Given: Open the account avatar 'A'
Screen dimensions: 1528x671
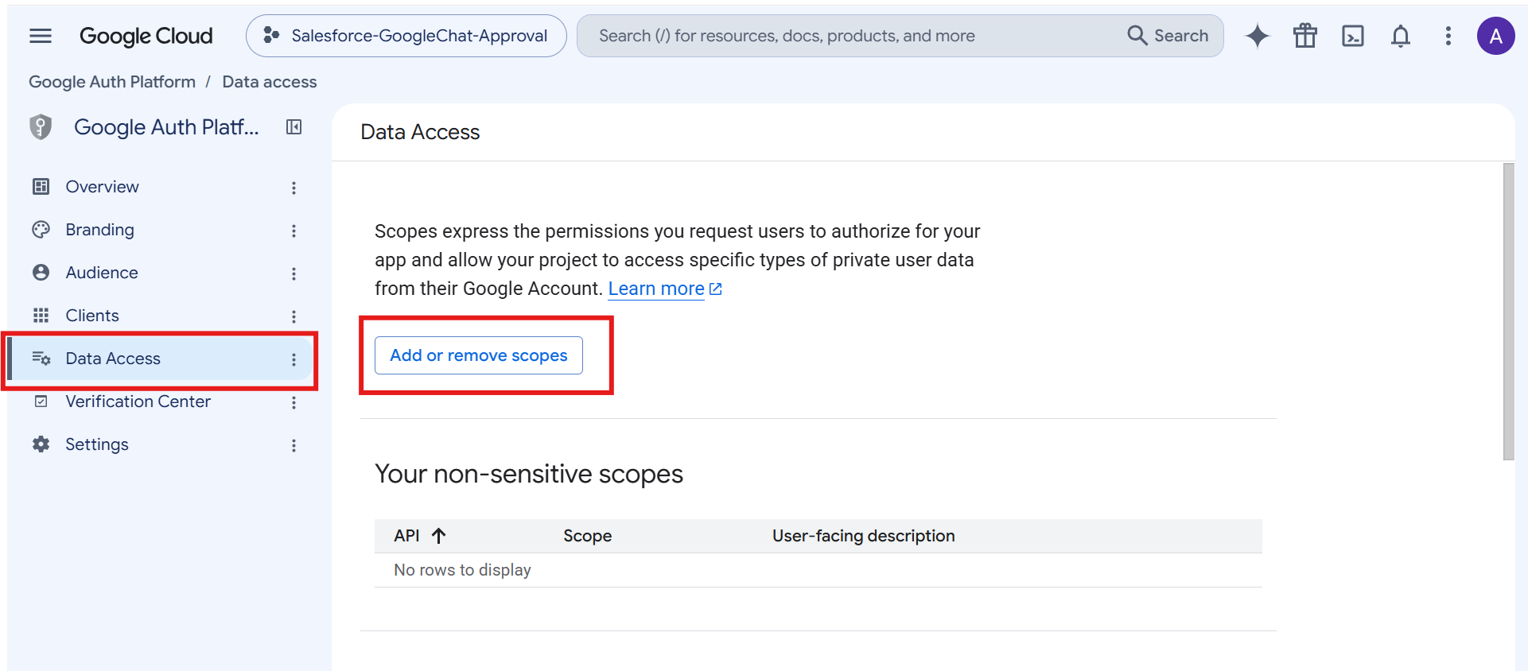Looking at the screenshot, I should click(1496, 36).
